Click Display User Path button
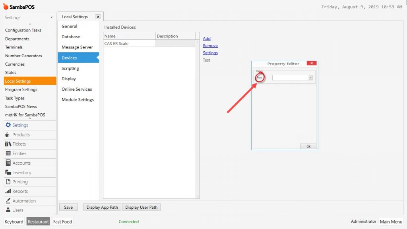This screenshot has width=407, height=229. [141, 207]
